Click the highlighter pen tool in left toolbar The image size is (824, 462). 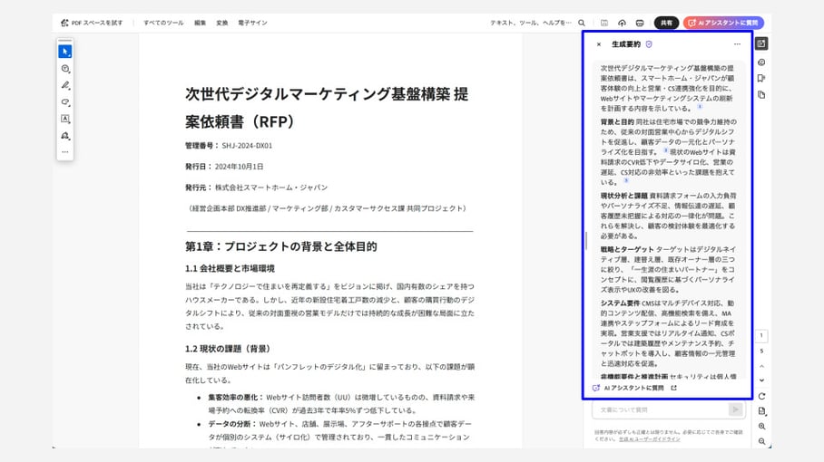65,85
